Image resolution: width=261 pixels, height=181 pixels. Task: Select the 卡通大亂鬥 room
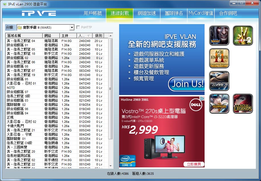click(55, 126)
